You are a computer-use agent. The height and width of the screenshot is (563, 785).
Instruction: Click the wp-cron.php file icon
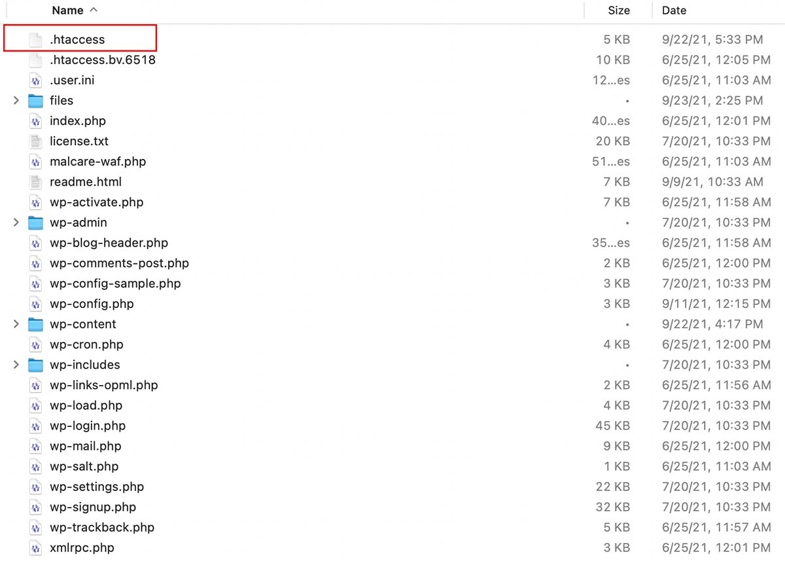tap(35, 344)
